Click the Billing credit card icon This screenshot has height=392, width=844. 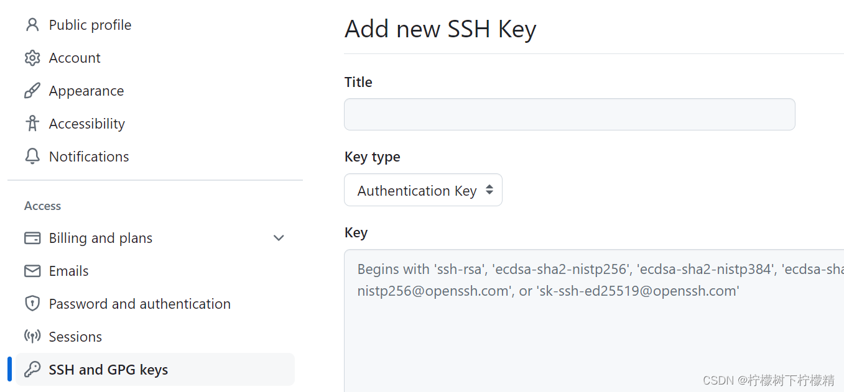tap(32, 238)
